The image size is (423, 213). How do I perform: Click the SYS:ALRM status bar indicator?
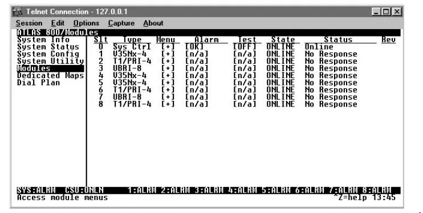[x=36, y=190]
